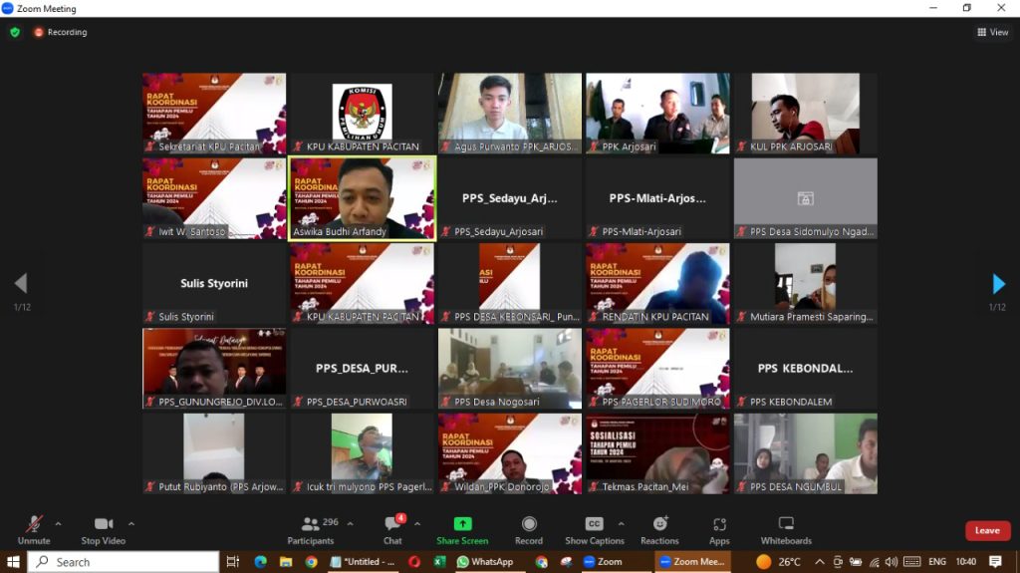Expand the caret next to Show Captions
This screenshot has width=1020, height=573.
[621, 523]
